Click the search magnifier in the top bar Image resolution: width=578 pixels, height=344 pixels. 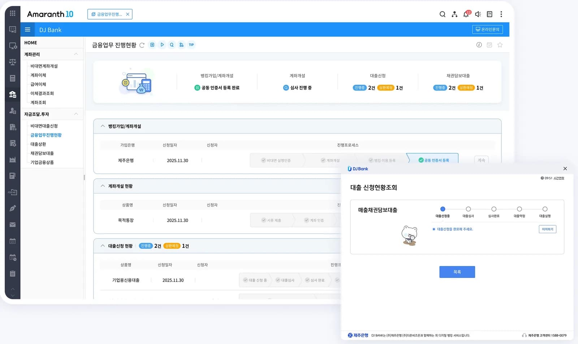click(442, 14)
